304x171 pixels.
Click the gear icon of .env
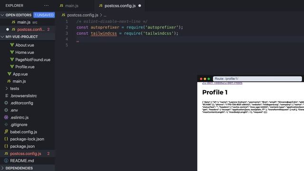tap(6, 110)
